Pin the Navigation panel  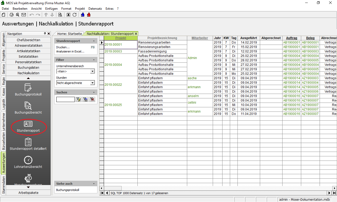coord(45,34)
